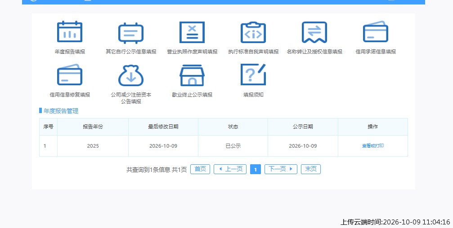Image resolution: width=453 pixels, height=228 pixels.
Task: Jump to last page with 末页 button
Action: click(x=311, y=169)
